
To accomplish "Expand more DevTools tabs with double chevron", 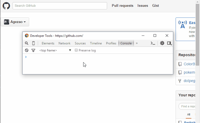I will tap(137, 43).
